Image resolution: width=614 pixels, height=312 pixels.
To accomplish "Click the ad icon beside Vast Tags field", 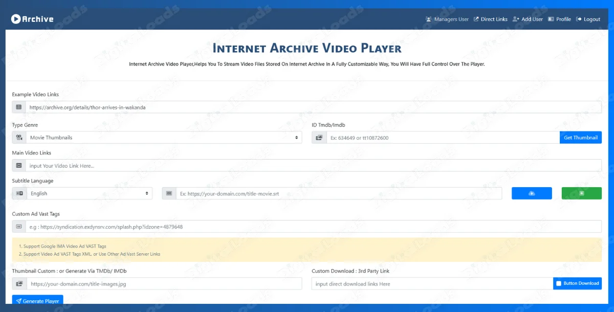I will click(x=19, y=227).
